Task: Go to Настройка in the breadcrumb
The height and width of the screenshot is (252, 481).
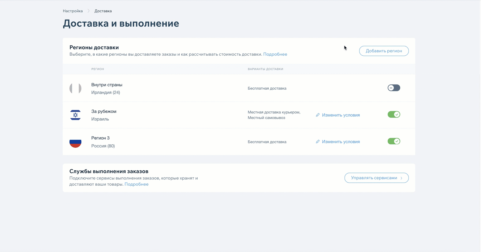Action: coord(73,11)
